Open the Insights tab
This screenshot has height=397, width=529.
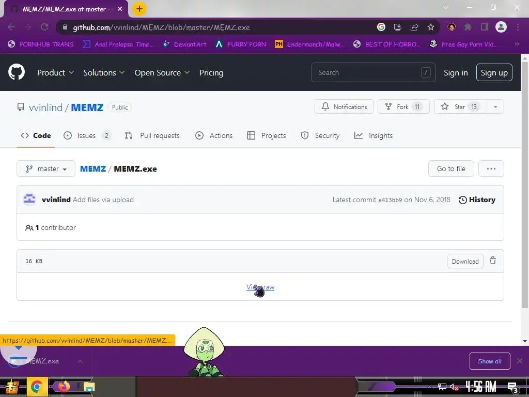[374, 135]
